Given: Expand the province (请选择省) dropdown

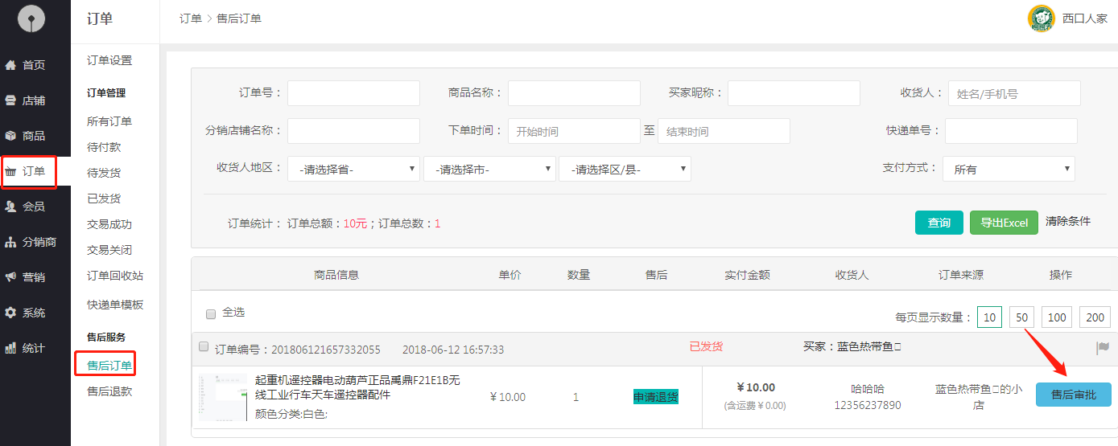Looking at the screenshot, I should [353, 169].
